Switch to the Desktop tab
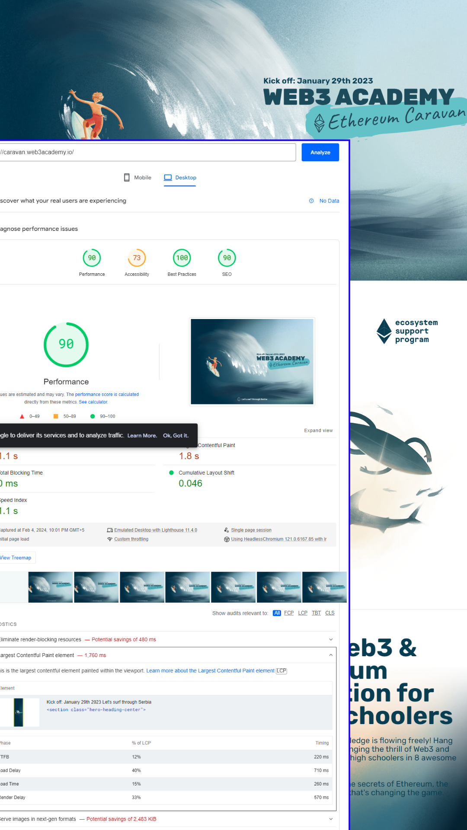 pos(180,178)
